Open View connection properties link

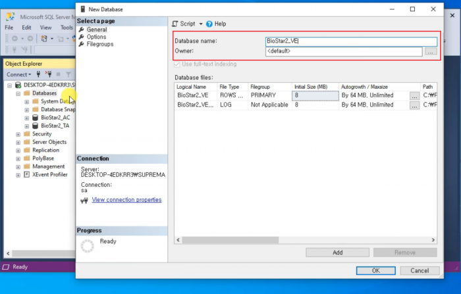(126, 200)
